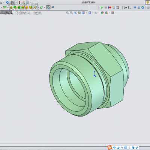This screenshot has height=150, width=150.
Task: Click the Apply Scene icon
Action: click(106, 13)
